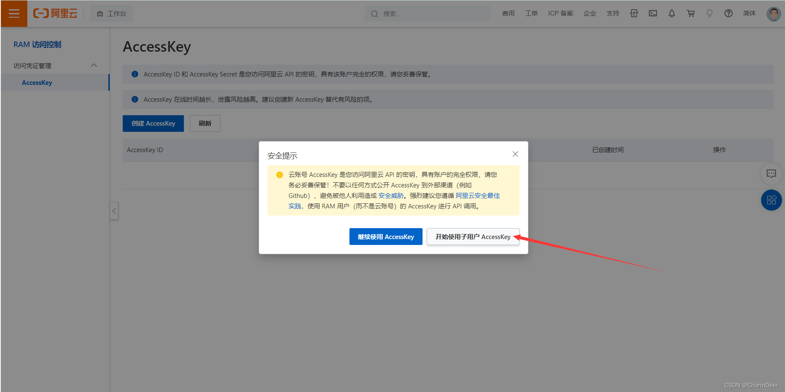Open the 支持 menu
This screenshot has width=785, height=392.
613,13
